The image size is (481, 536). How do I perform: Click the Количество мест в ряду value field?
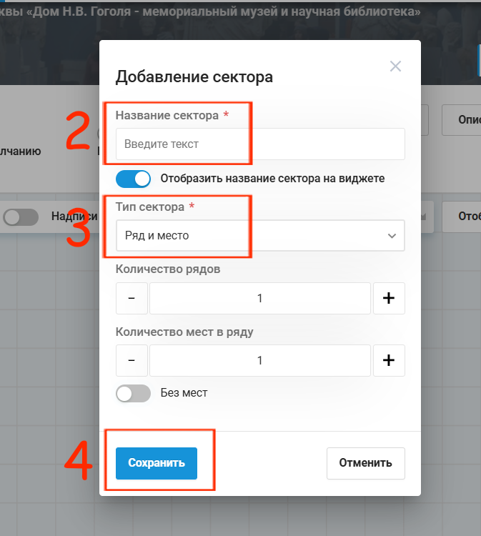point(260,360)
